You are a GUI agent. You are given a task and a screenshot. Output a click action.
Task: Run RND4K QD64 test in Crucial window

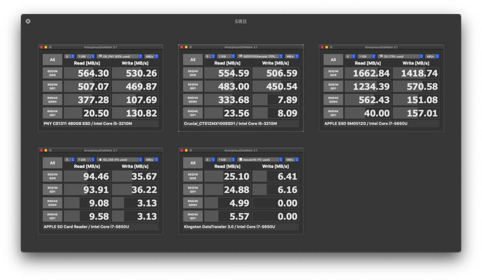click(193, 100)
